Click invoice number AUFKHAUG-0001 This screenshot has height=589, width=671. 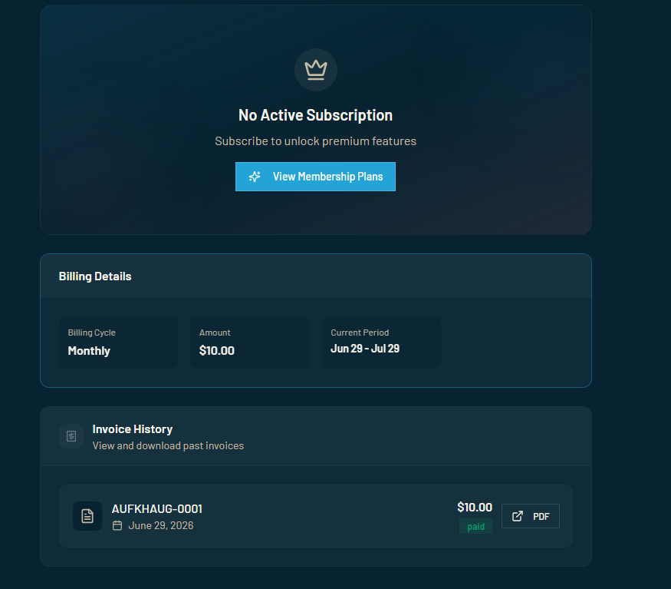click(157, 509)
